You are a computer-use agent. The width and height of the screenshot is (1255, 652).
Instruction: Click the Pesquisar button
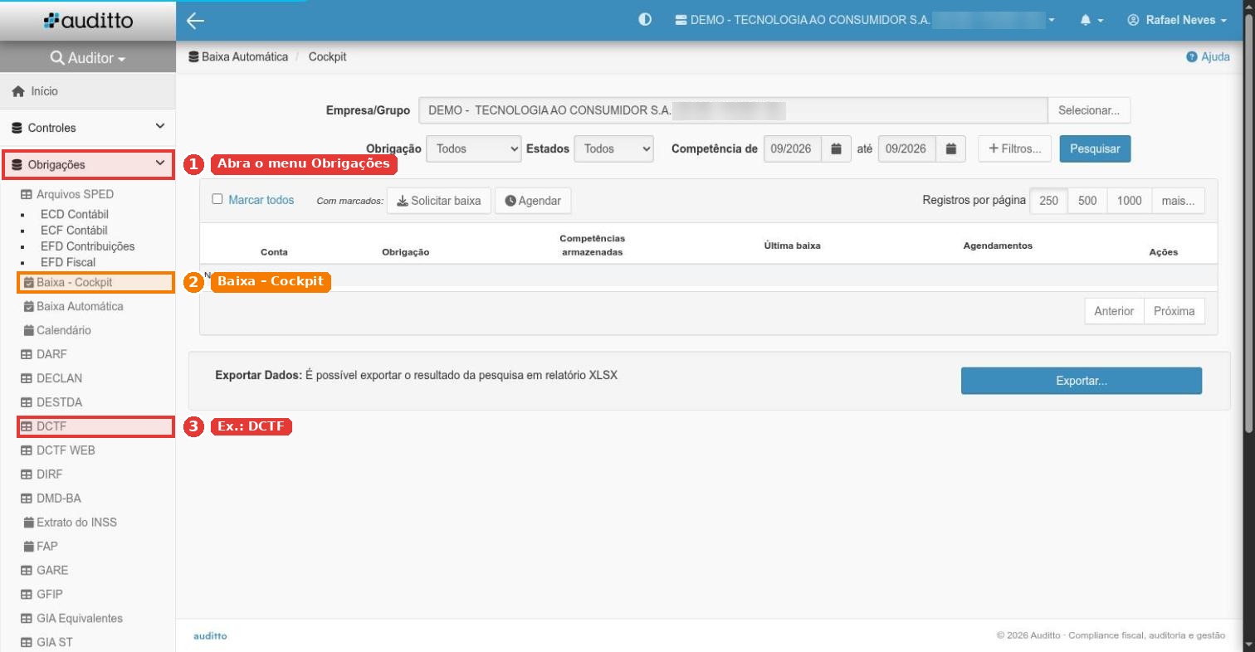(1095, 149)
